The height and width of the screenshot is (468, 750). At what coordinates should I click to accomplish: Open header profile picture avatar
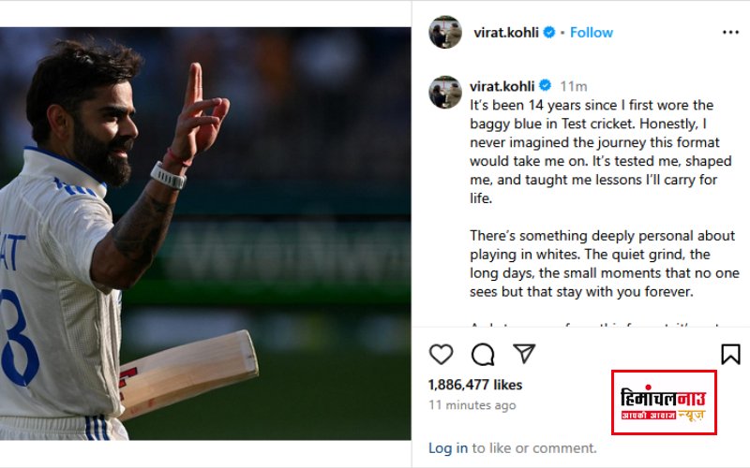coord(445,32)
